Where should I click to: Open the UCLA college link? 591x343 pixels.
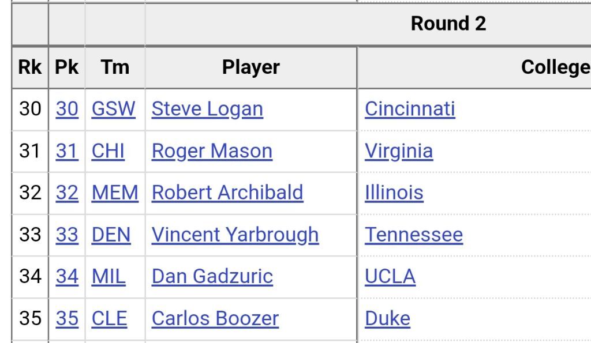pos(390,276)
